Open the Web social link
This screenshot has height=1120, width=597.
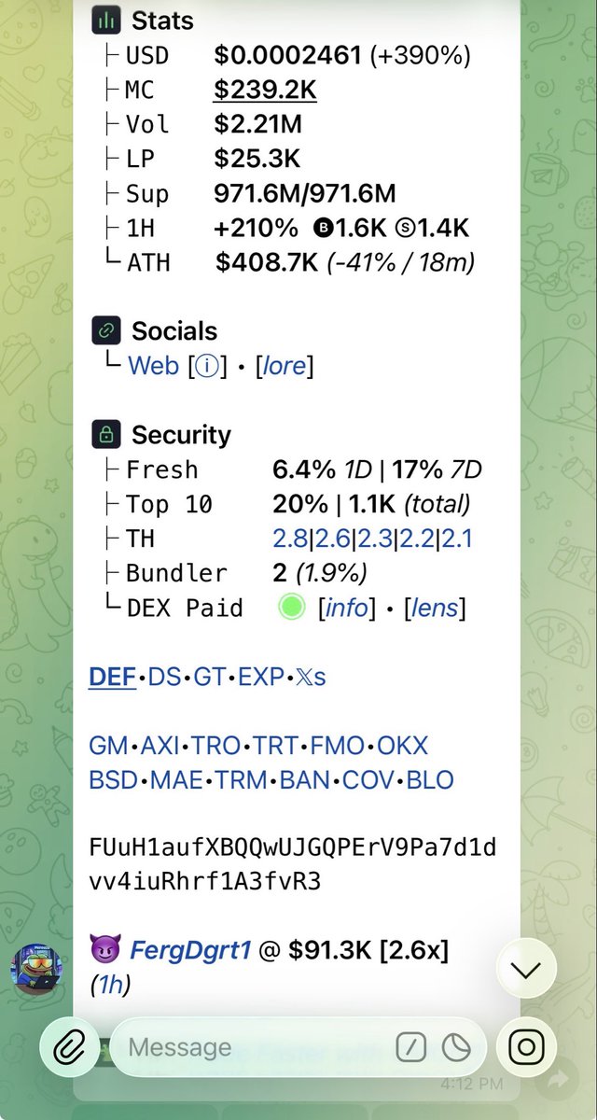pyautogui.click(x=153, y=366)
